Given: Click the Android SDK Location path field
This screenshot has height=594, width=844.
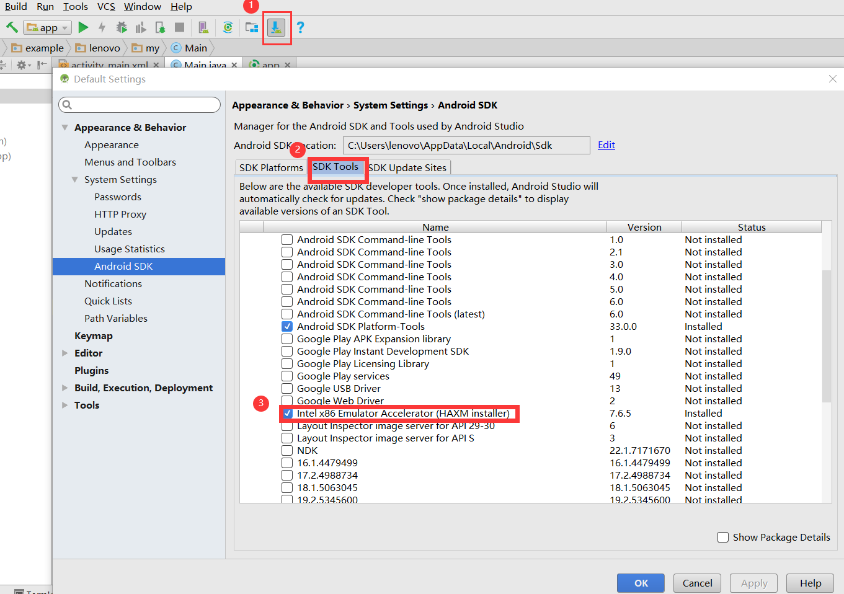Looking at the screenshot, I should pos(466,145).
